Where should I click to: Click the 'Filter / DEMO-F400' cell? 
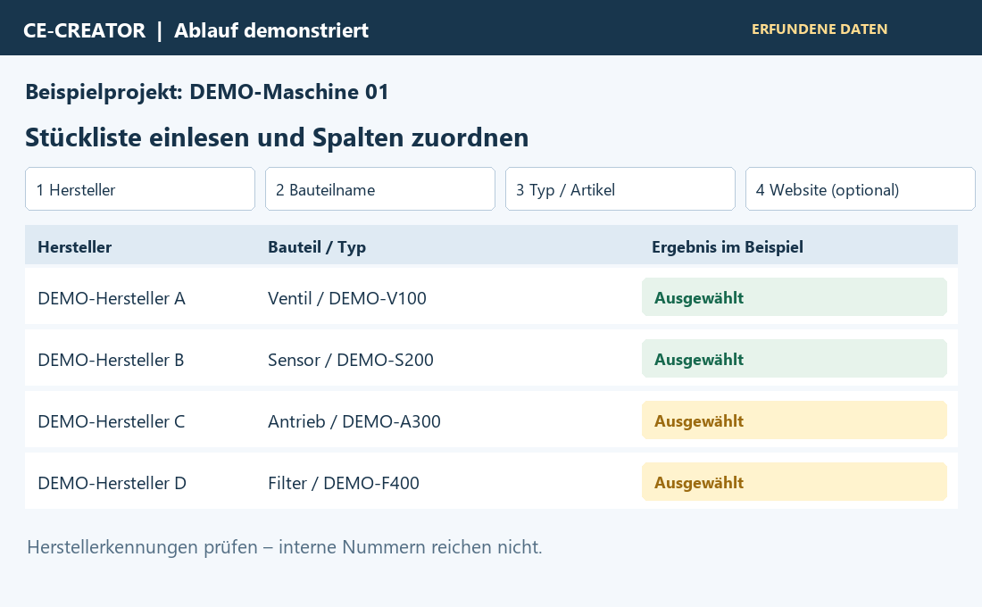click(x=344, y=483)
